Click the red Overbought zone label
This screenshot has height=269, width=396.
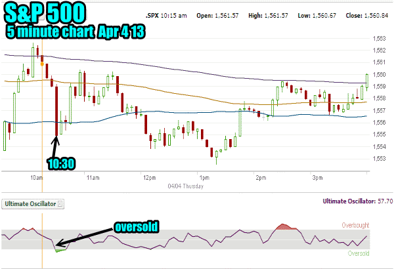[x=355, y=225]
